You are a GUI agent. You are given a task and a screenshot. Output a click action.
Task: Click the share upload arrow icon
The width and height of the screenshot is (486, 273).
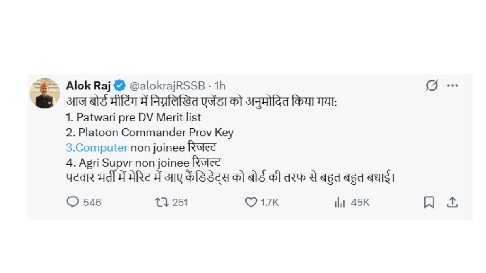tap(452, 202)
